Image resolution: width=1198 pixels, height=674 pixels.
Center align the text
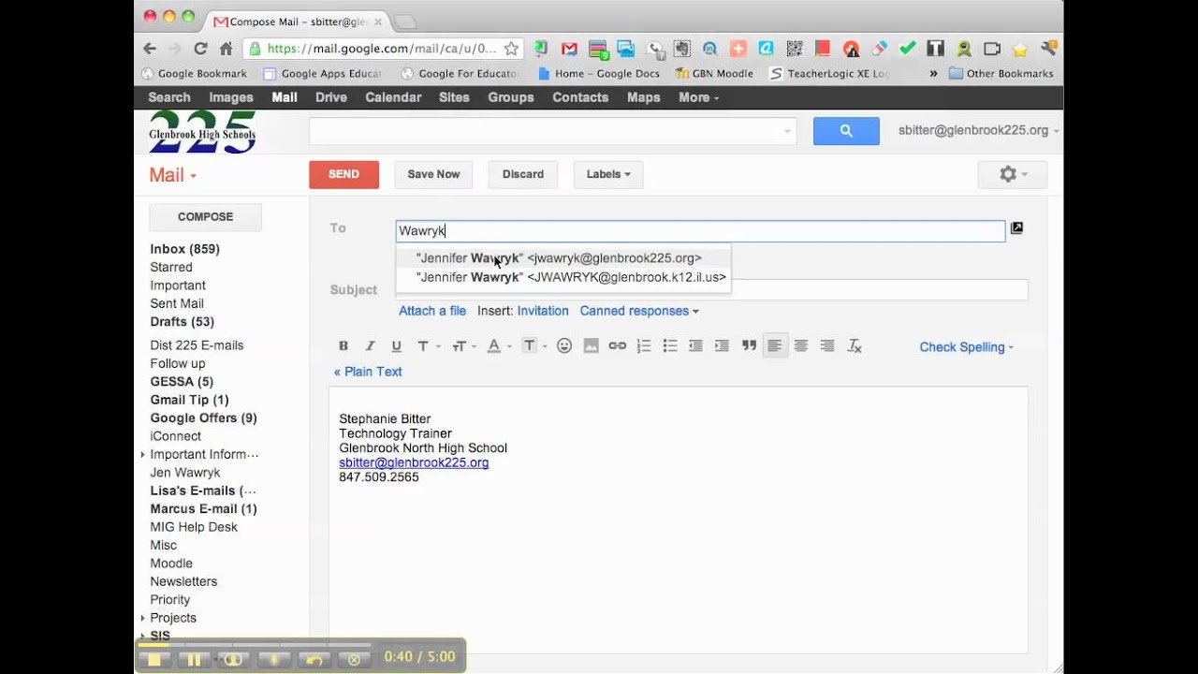pos(801,346)
